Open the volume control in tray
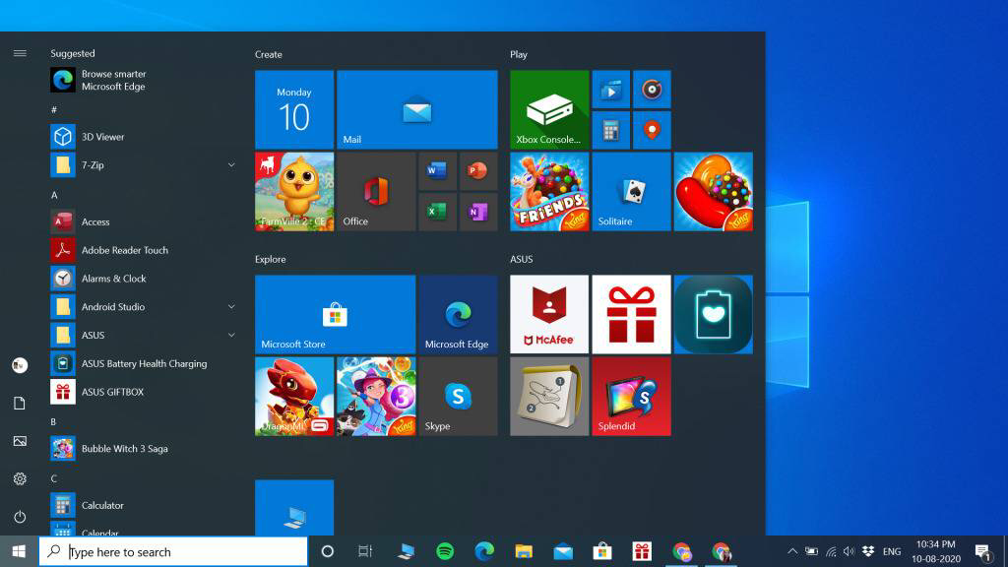This screenshot has width=1008, height=567. (850, 551)
